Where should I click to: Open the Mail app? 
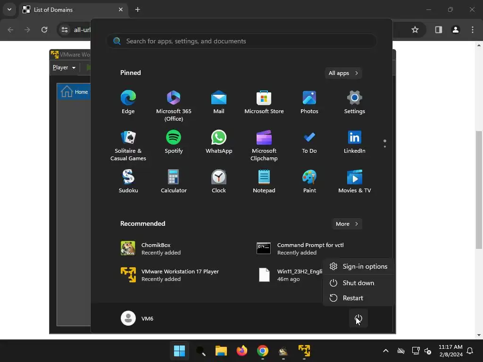(x=219, y=102)
